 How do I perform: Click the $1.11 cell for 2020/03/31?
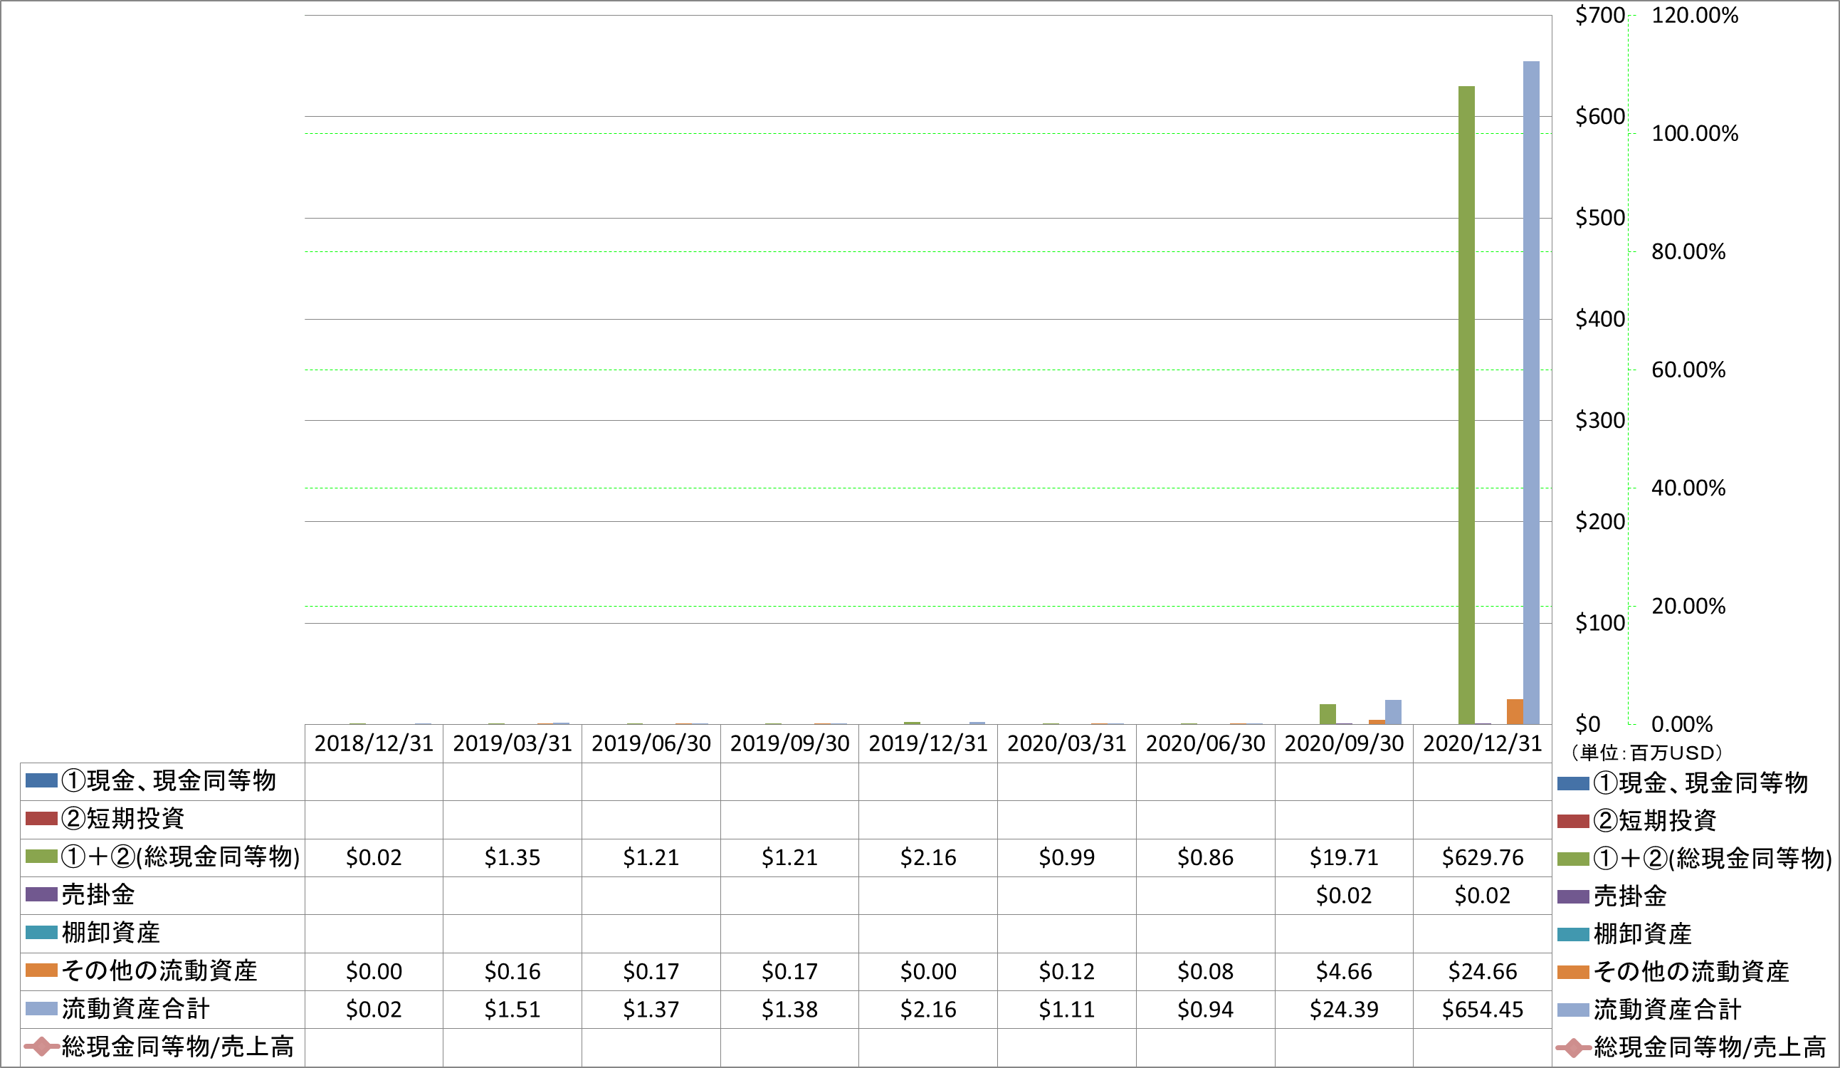[1067, 1010]
